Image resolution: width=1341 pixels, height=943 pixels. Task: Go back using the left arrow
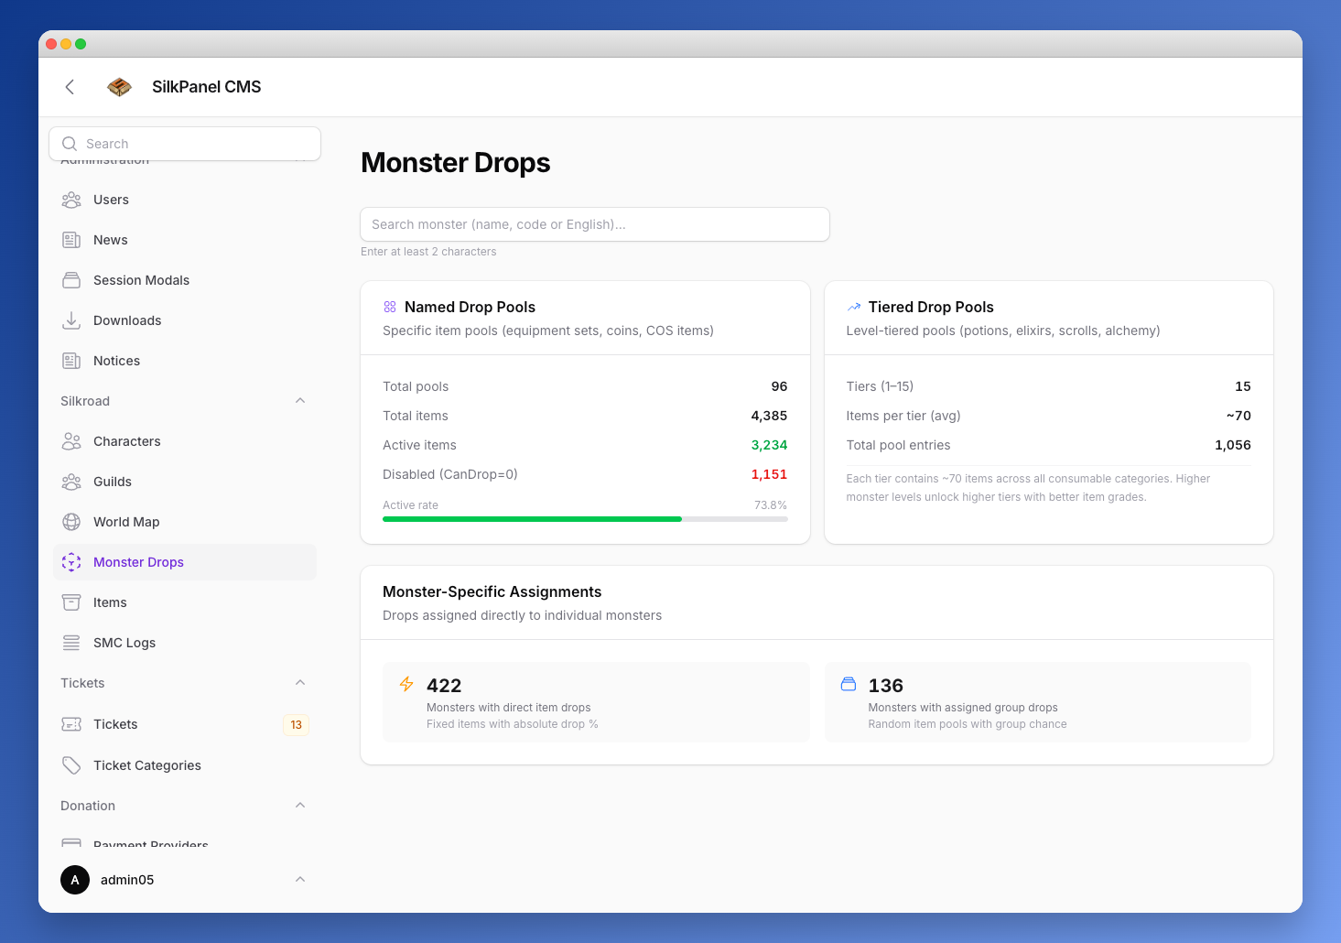[70, 87]
